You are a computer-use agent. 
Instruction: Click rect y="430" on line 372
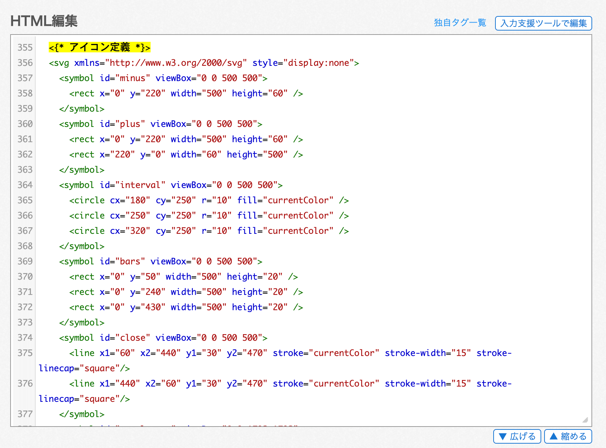point(186,307)
